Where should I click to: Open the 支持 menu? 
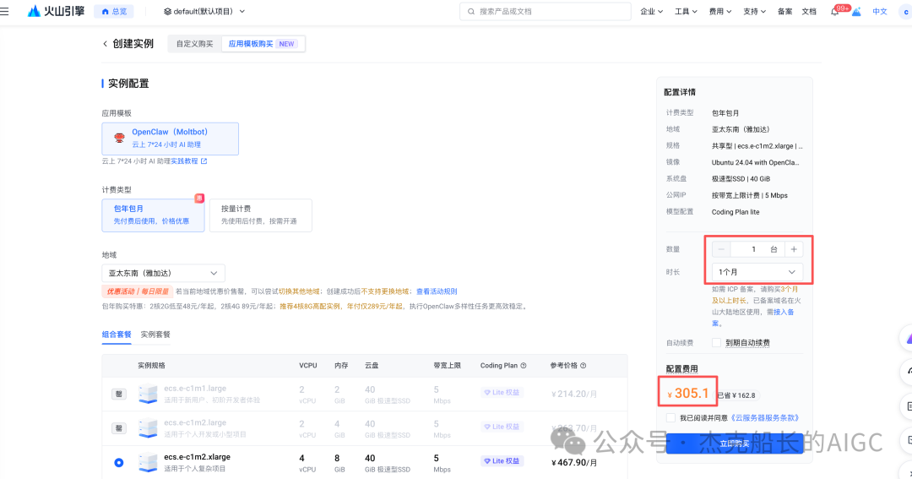[x=754, y=12]
